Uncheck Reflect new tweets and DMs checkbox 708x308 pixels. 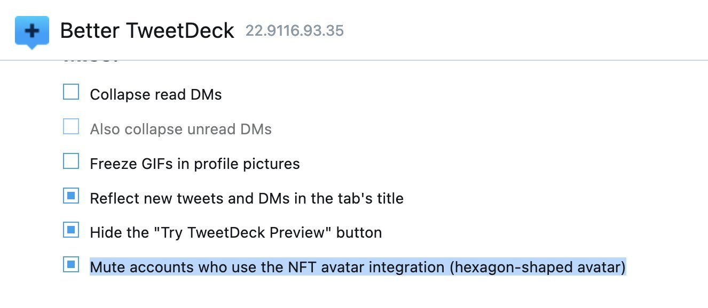click(x=71, y=196)
